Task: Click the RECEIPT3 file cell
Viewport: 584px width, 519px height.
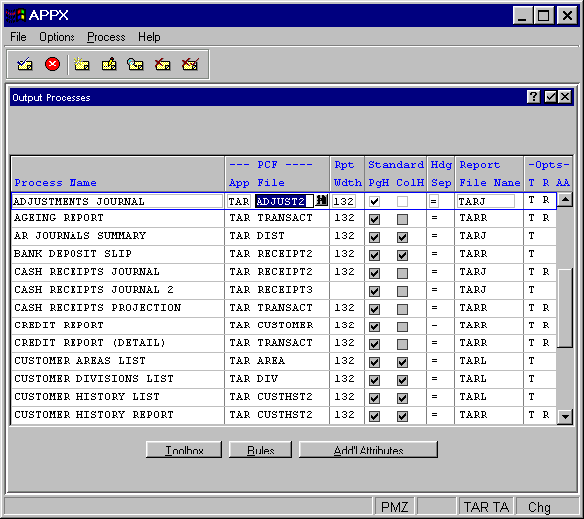Action: pos(285,290)
